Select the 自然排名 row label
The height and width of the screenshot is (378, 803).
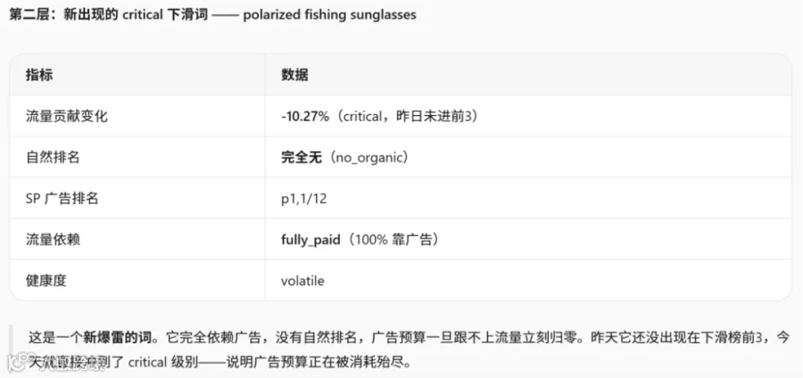tap(53, 158)
